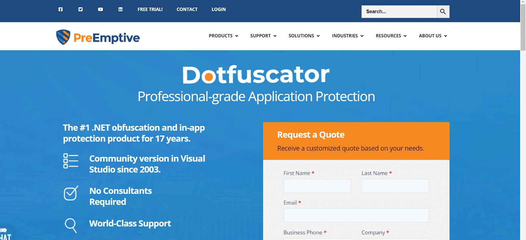Click the 'Request a Quote' heading
The height and width of the screenshot is (240, 526).
[311, 135]
